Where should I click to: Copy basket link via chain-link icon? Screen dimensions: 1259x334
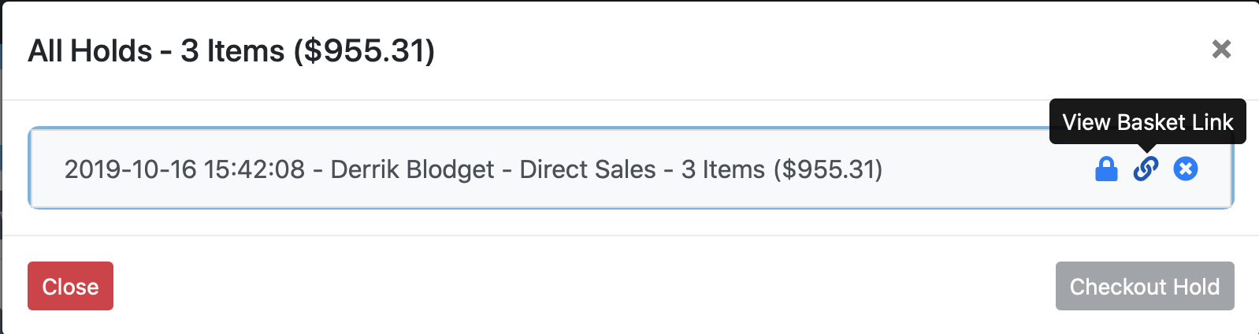(x=1146, y=169)
